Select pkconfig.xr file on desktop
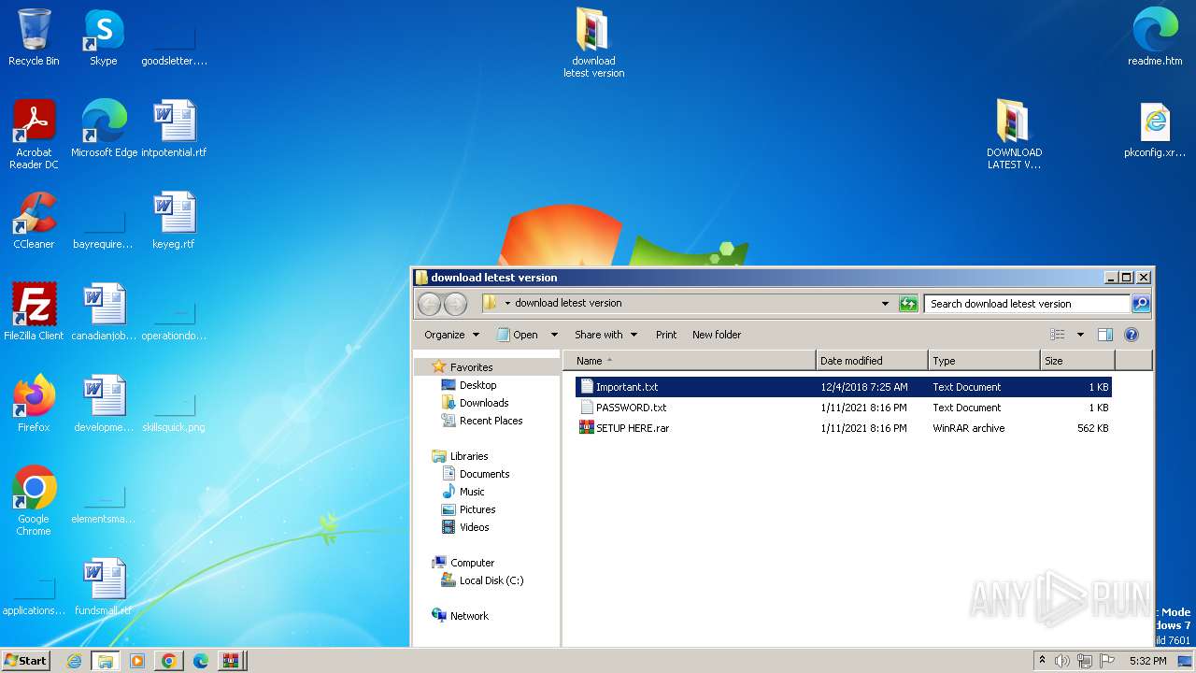Viewport: 1196px width, 673px height. click(1155, 129)
